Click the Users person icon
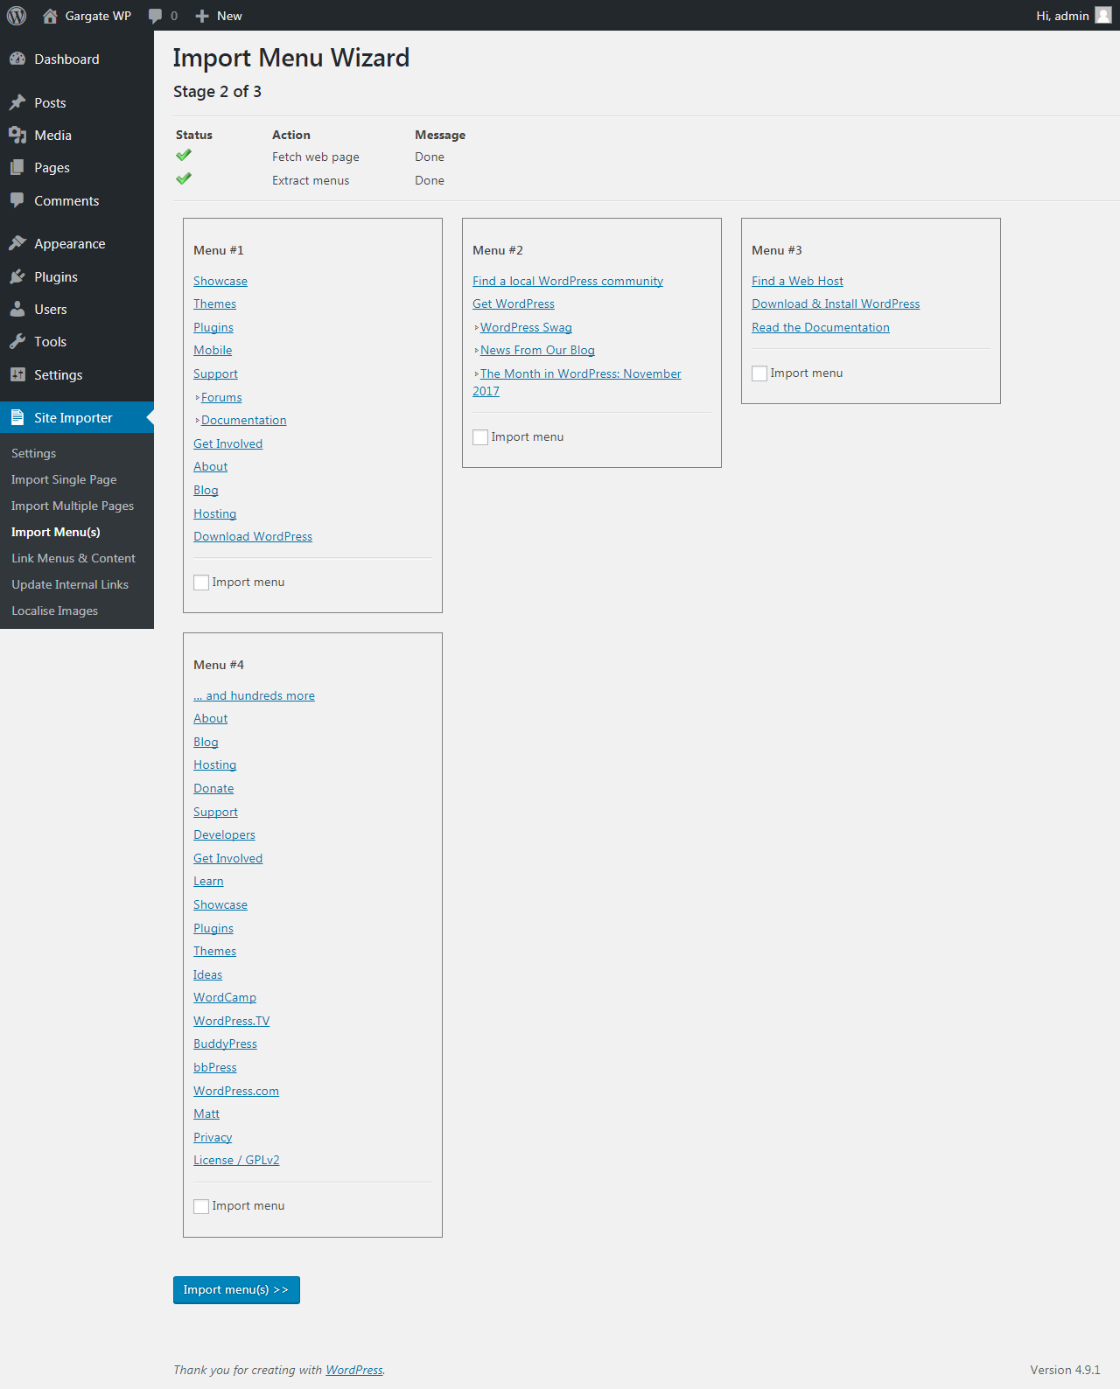This screenshot has width=1120, height=1389. (17, 309)
